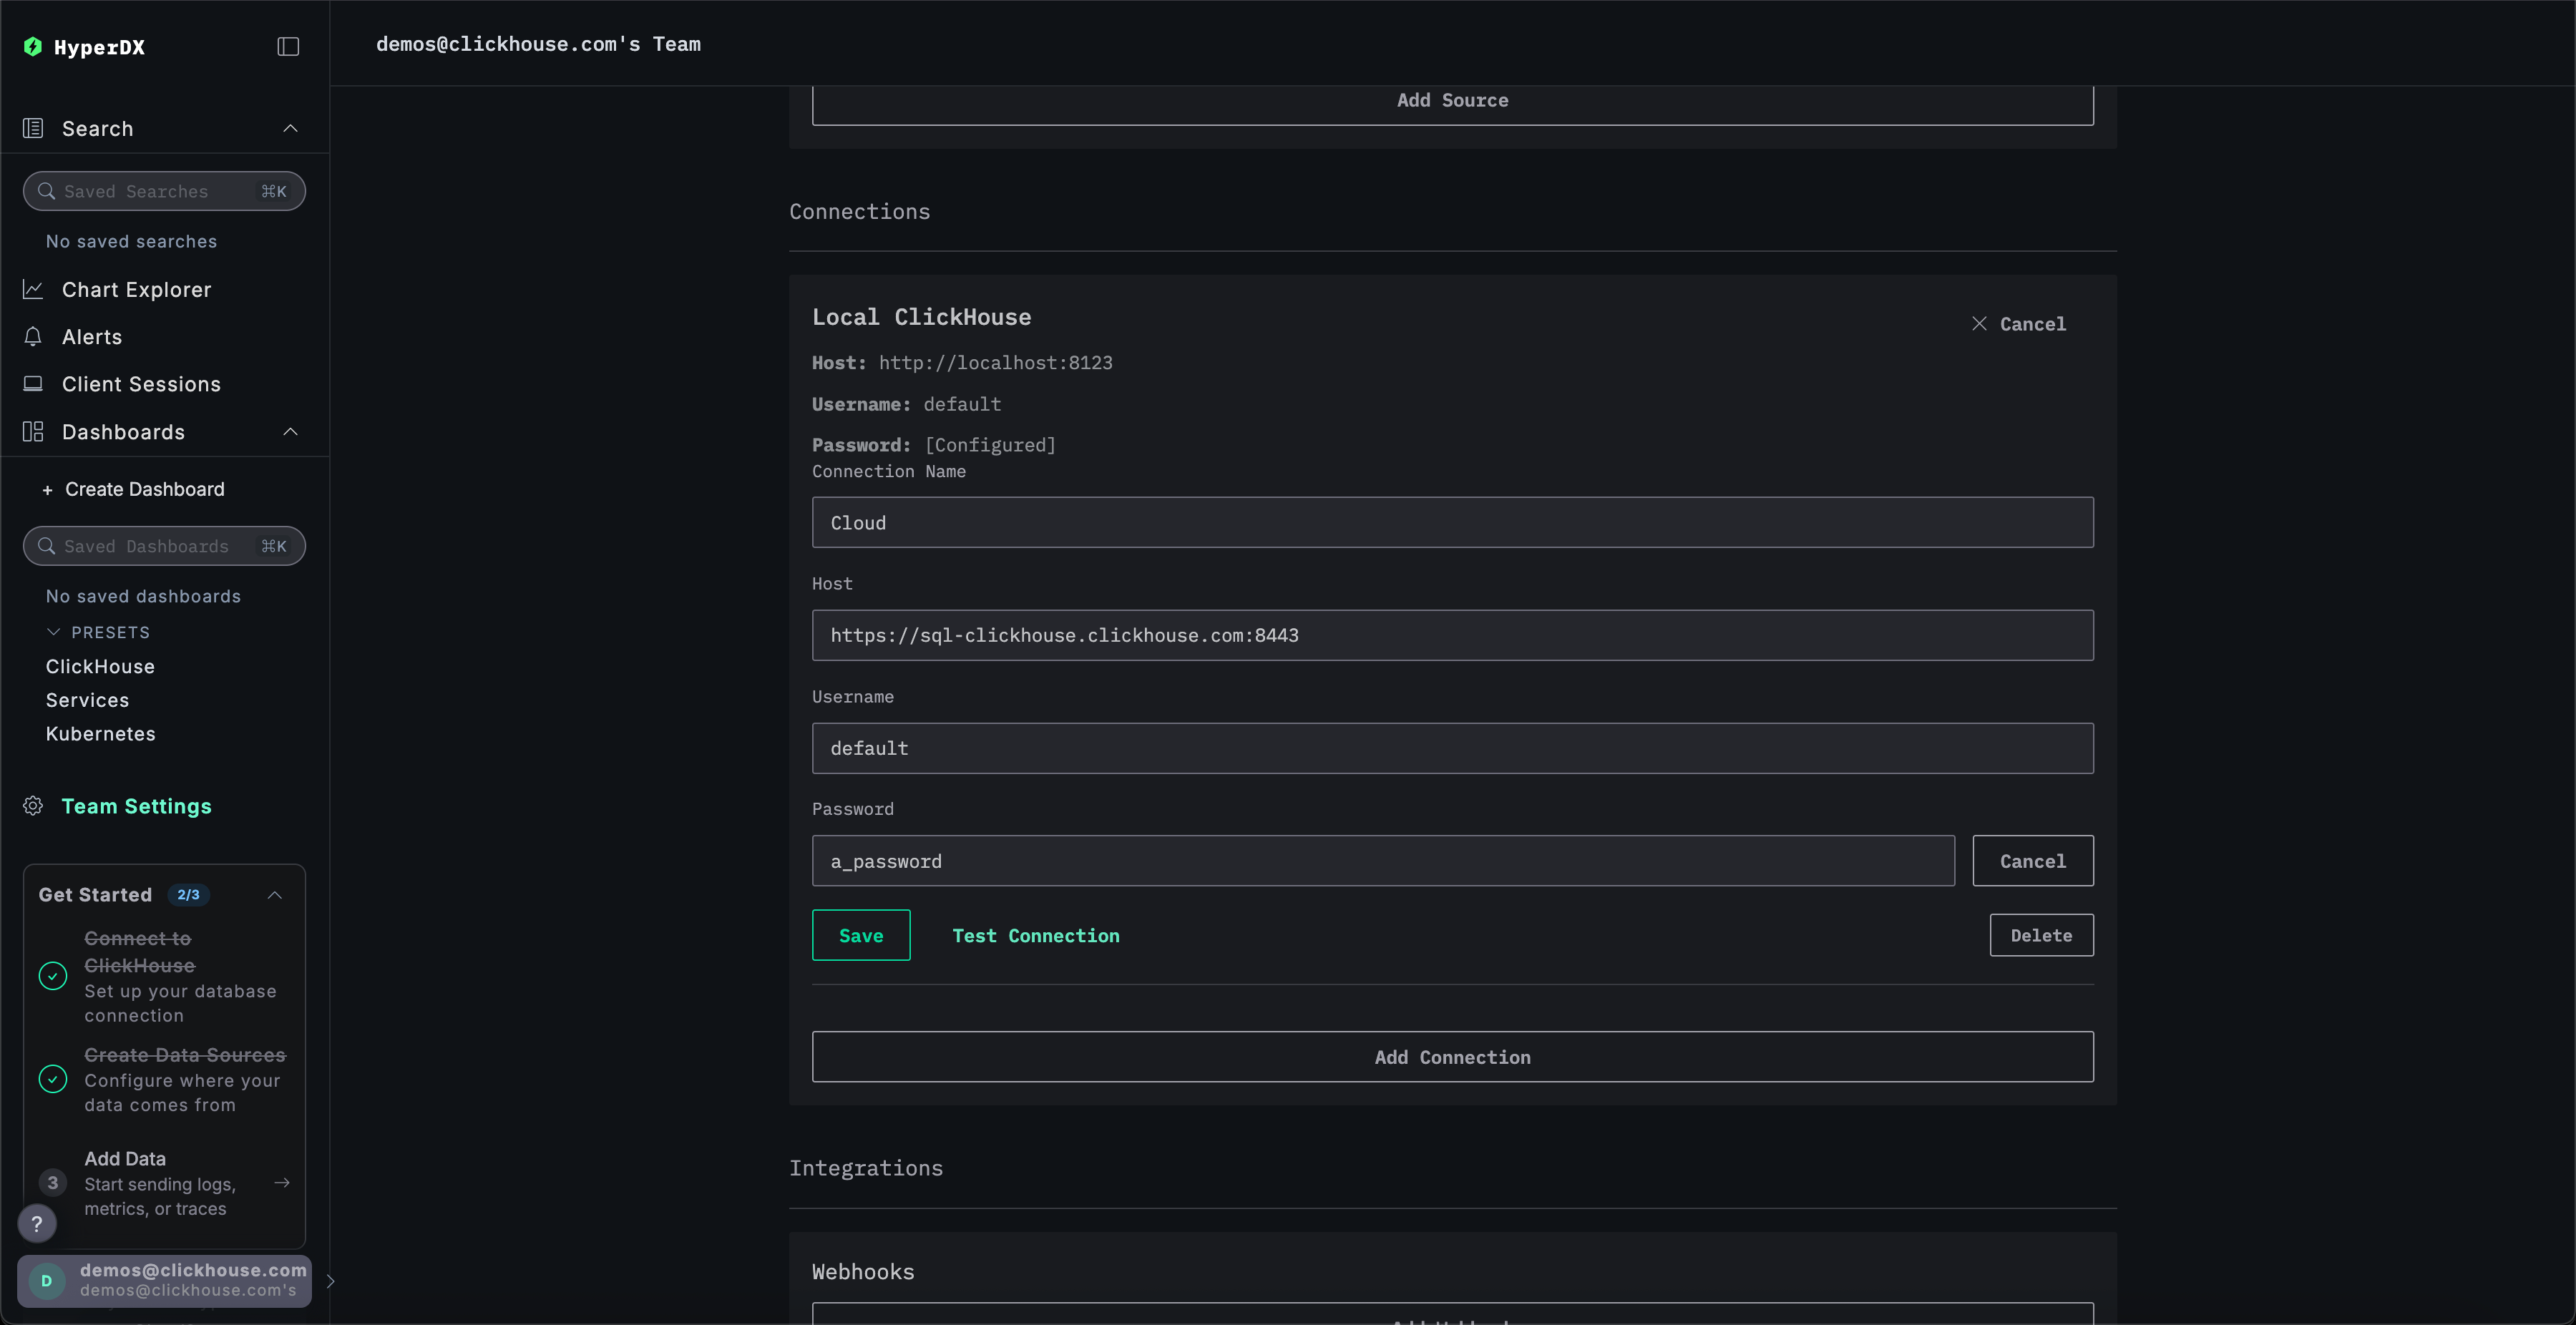Click the sidebar collapse icon near the logo
The height and width of the screenshot is (1325, 2576).
click(288, 46)
